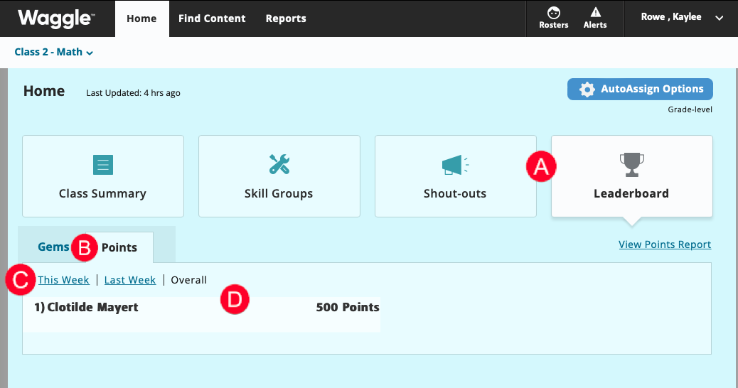Click the Grade-level label
The width and height of the screenshot is (738, 388).
[690, 109]
